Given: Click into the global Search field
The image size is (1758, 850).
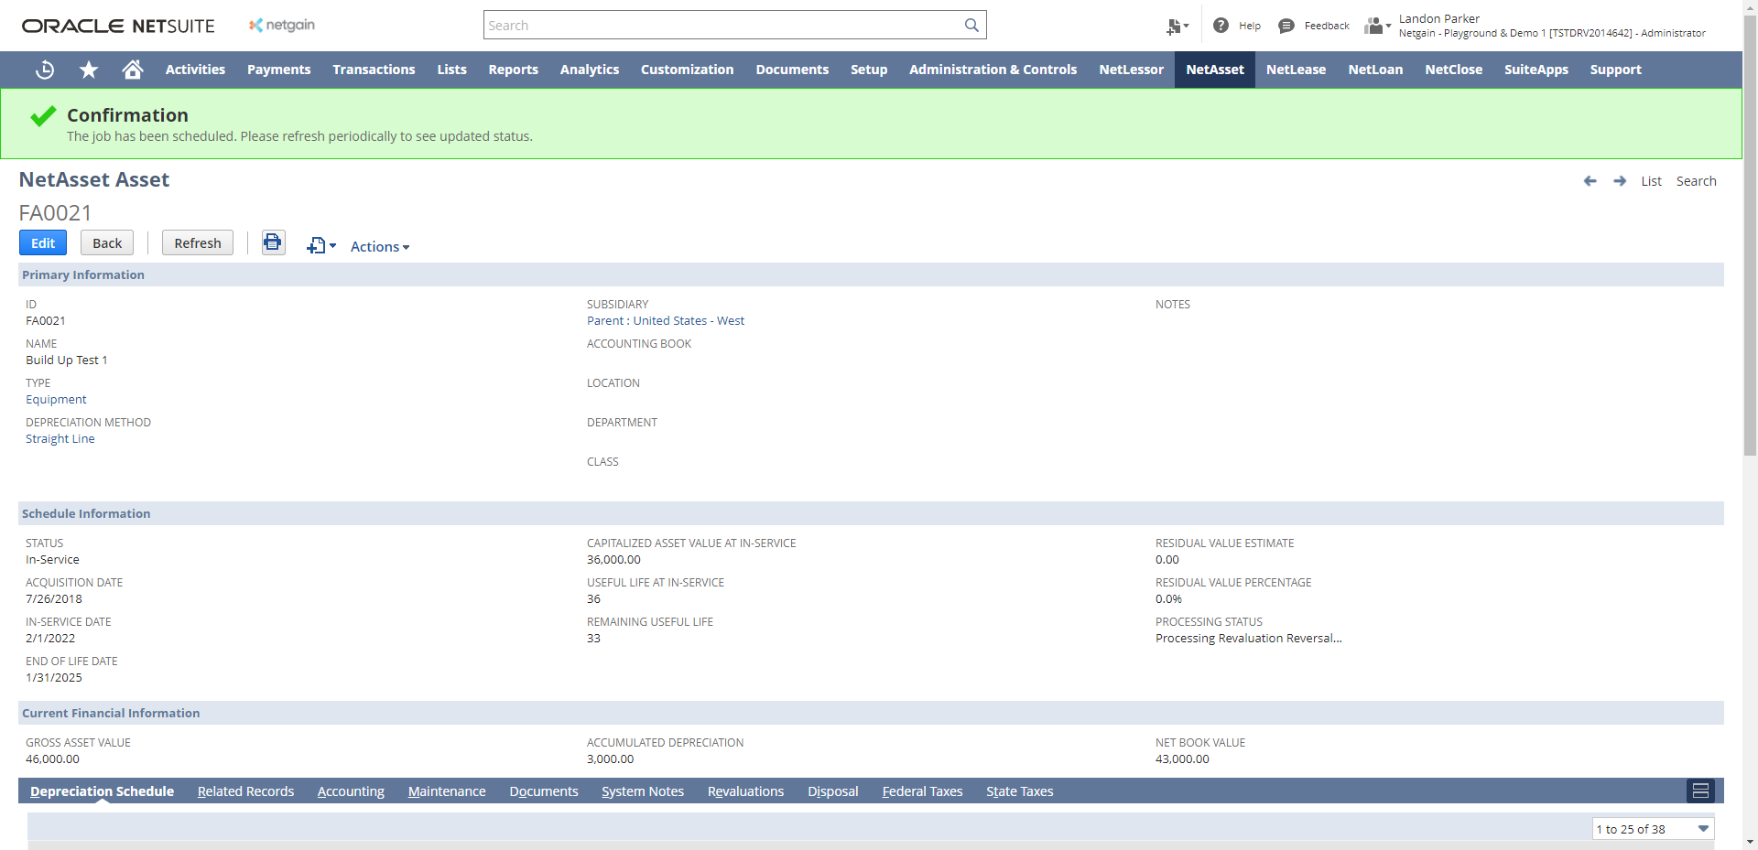Looking at the screenshot, I should [x=723, y=26].
